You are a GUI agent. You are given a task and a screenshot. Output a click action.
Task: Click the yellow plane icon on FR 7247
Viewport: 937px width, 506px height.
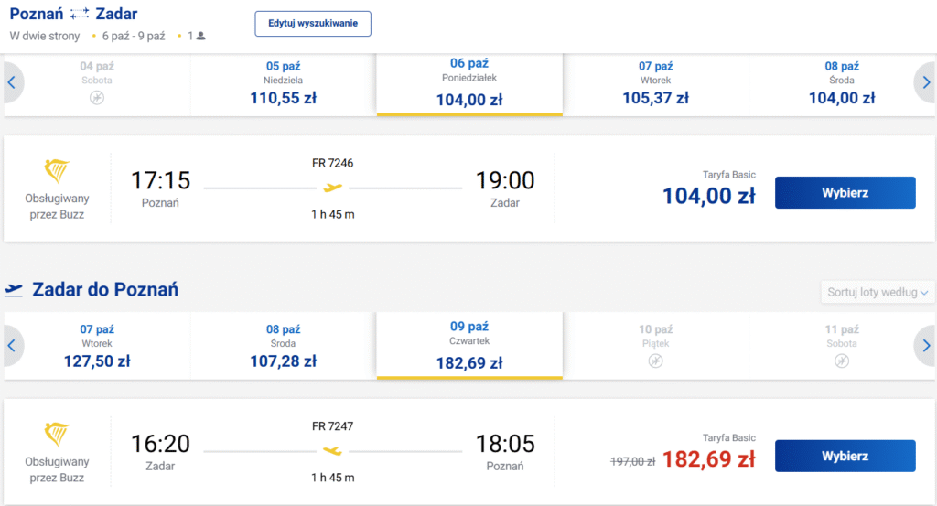[x=333, y=450]
